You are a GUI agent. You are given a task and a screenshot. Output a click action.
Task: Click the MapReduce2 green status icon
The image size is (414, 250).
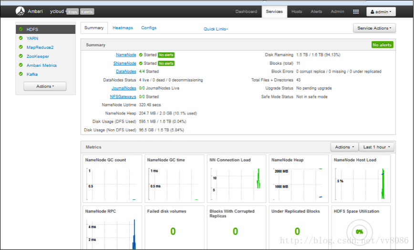[x=21, y=47]
